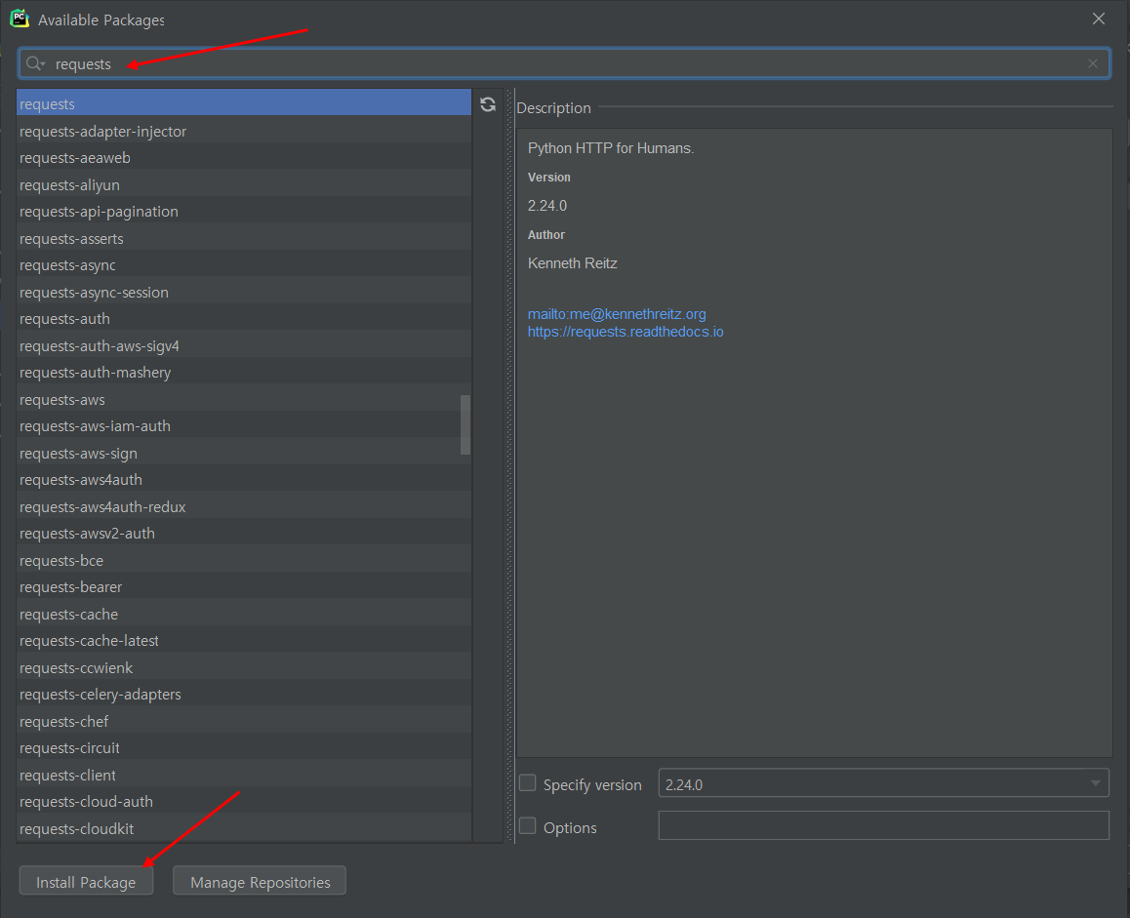
Task: Select requests-cloudkit in the list
Action: 244,829
